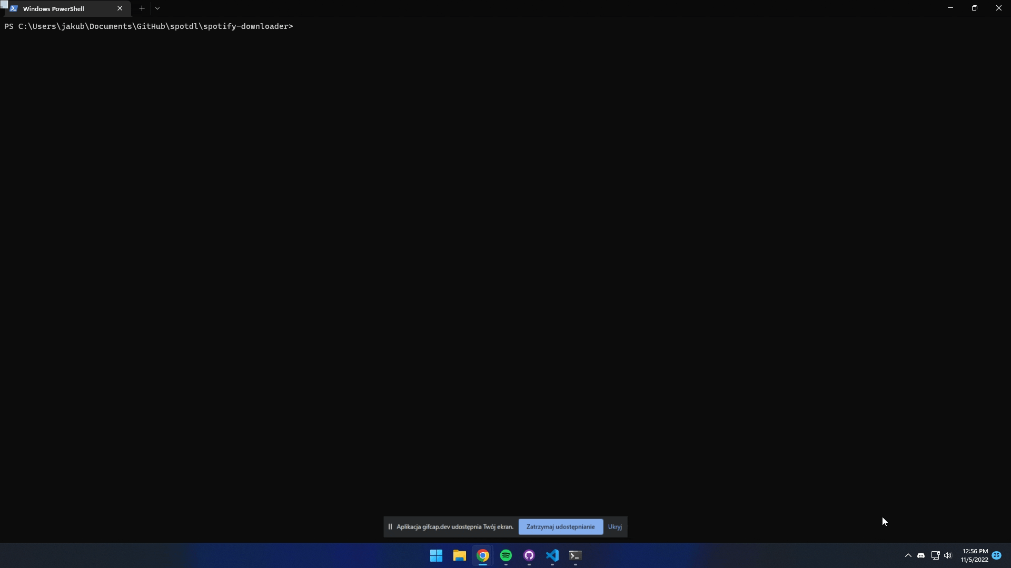Open the notification center badge
1011x568 pixels.
click(x=996, y=555)
